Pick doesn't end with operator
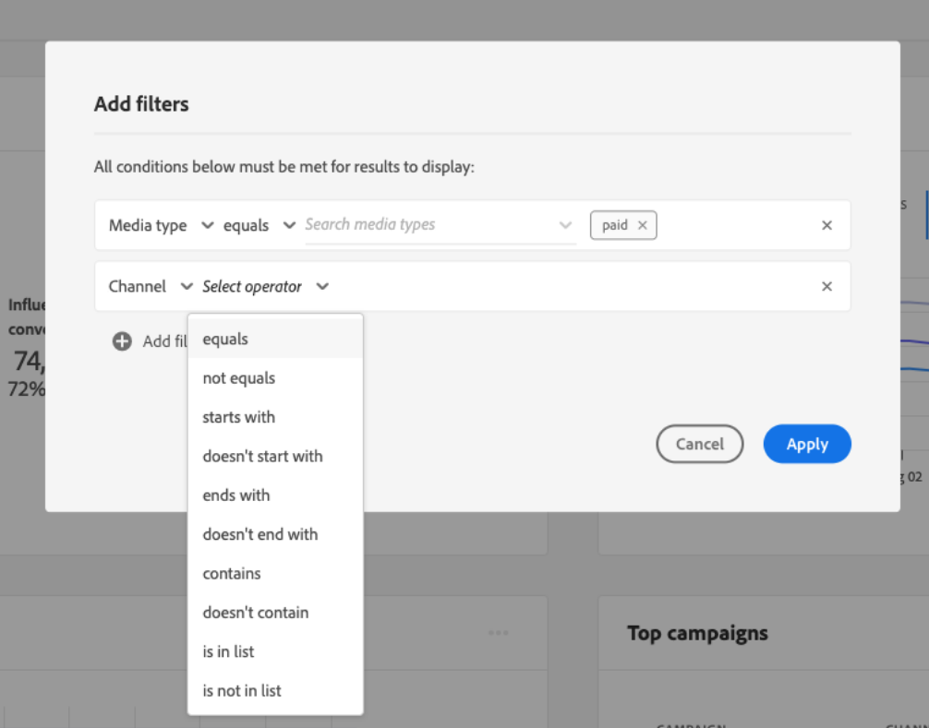The height and width of the screenshot is (728, 929). coord(275,534)
